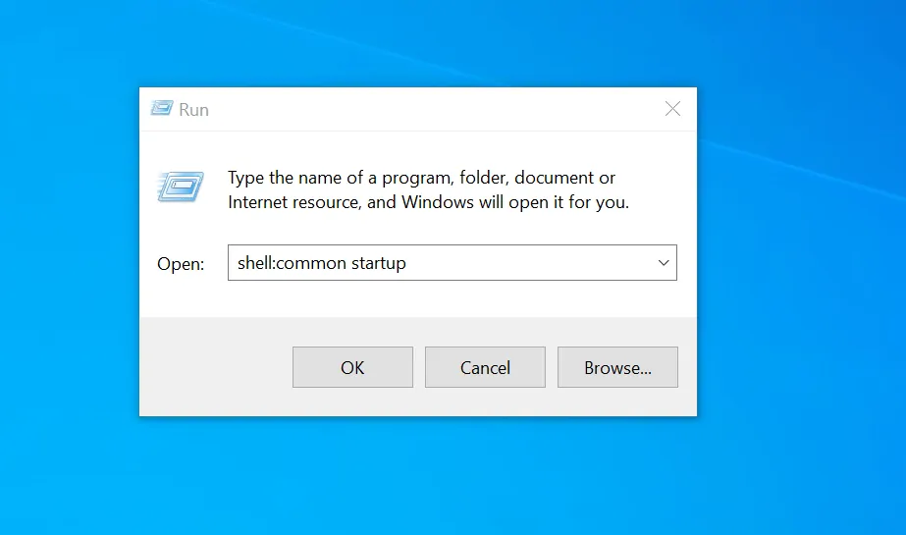
Task: Expand the Open history dropdown arrow
Action: point(664,263)
